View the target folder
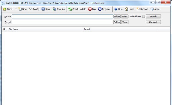The image size is (172, 105). (125, 22)
